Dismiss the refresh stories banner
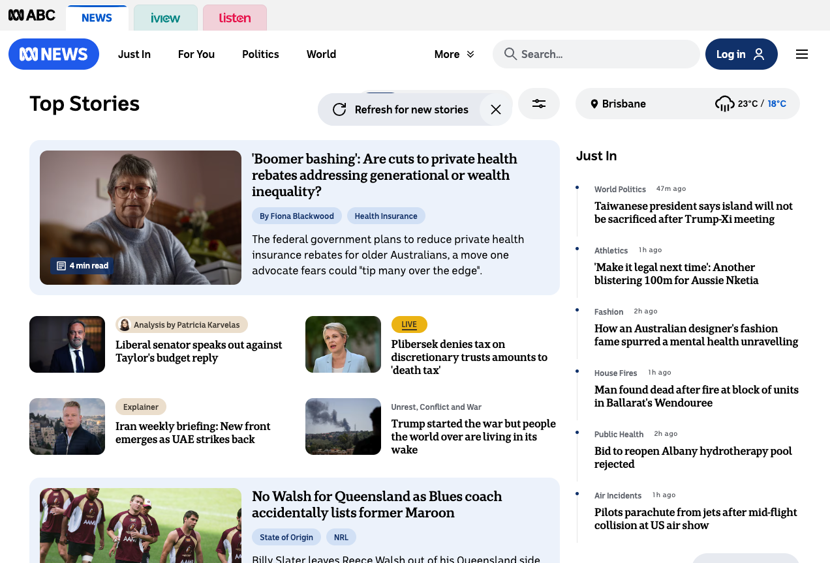Image resolution: width=830 pixels, height=563 pixels. pyautogui.click(x=496, y=109)
